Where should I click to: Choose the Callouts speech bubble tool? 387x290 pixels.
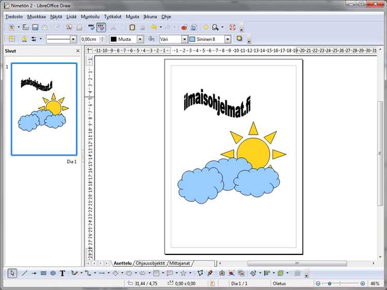point(170,273)
